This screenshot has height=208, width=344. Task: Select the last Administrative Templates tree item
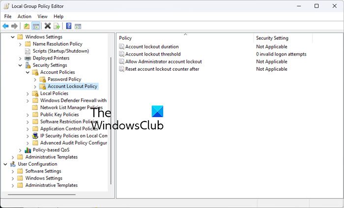[51, 185]
